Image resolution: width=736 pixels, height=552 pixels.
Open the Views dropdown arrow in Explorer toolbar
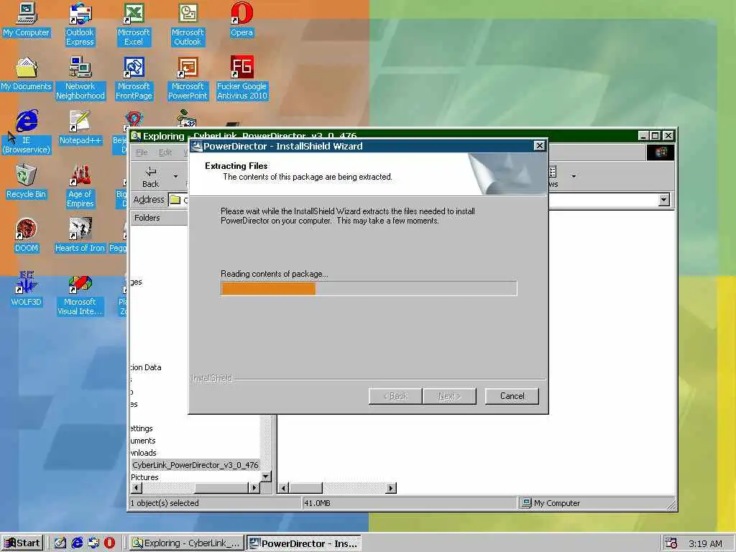(574, 177)
